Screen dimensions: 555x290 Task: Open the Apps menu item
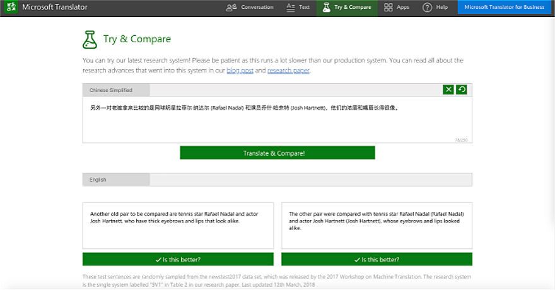point(403,7)
